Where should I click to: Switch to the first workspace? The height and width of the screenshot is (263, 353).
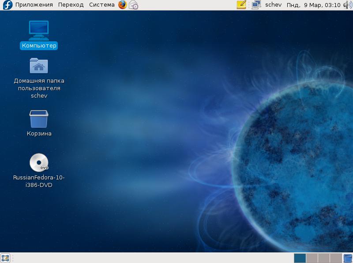(x=300, y=258)
